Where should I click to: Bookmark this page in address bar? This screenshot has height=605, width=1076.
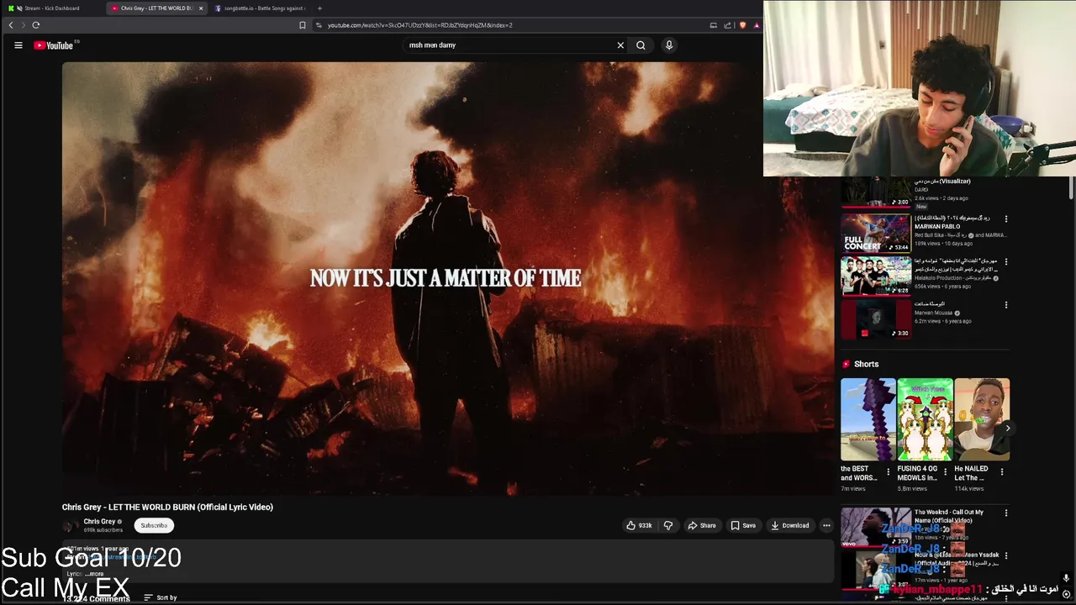click(x=303, y=25)
